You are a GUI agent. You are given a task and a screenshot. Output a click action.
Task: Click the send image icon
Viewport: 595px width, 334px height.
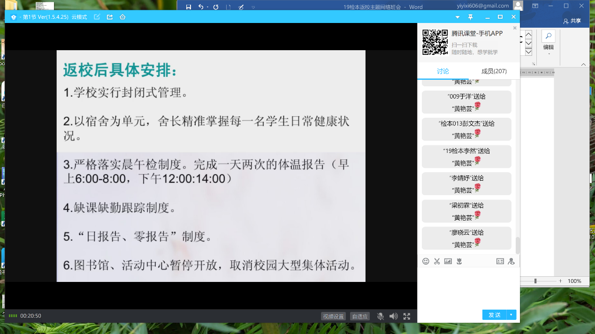(448, 261)
